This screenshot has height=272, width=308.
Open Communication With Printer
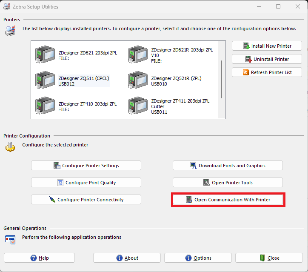[228, 200]
